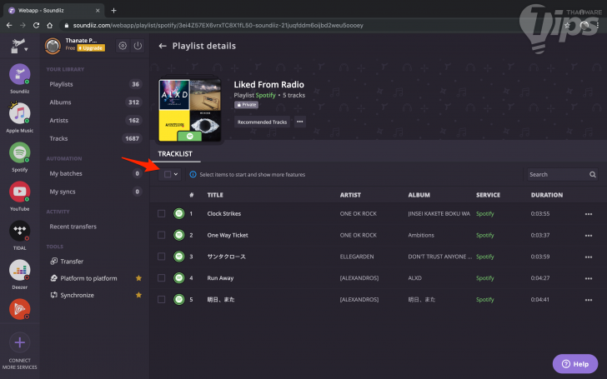Click the user profile avatar
This screenshot has width=607, height=379.
[x=53, y=46]
